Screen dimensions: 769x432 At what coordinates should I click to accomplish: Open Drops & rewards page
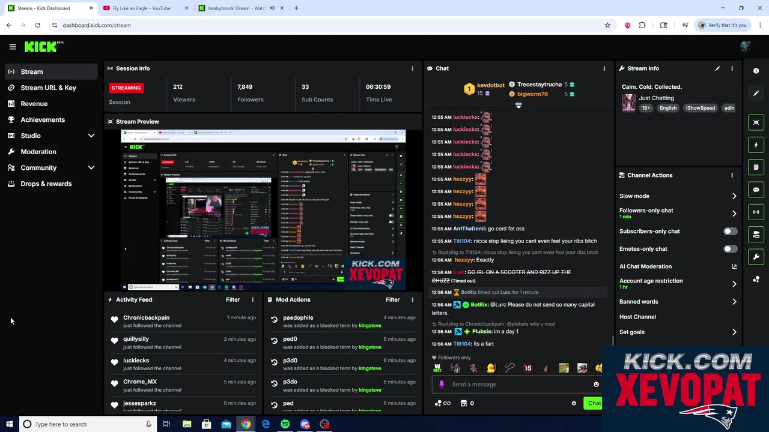point(50,184)
